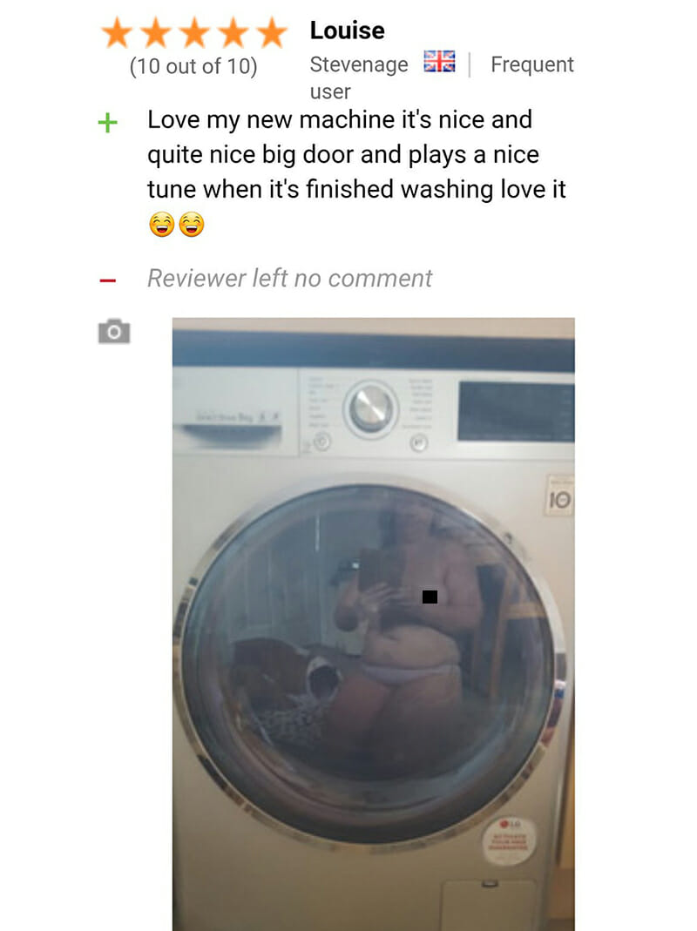Click the UK flag icon

(439, 61)
